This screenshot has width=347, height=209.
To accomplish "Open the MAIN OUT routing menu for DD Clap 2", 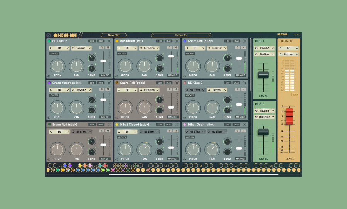I will click(x=241, y=117).
